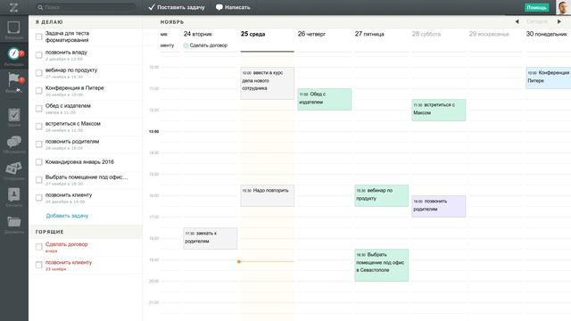The image size is (571, 321).
Task: Go to the next week with the right arrow
Action: click(x=559, y=21)
